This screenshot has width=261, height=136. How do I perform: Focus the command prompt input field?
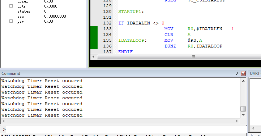click(x=127, y=130)
